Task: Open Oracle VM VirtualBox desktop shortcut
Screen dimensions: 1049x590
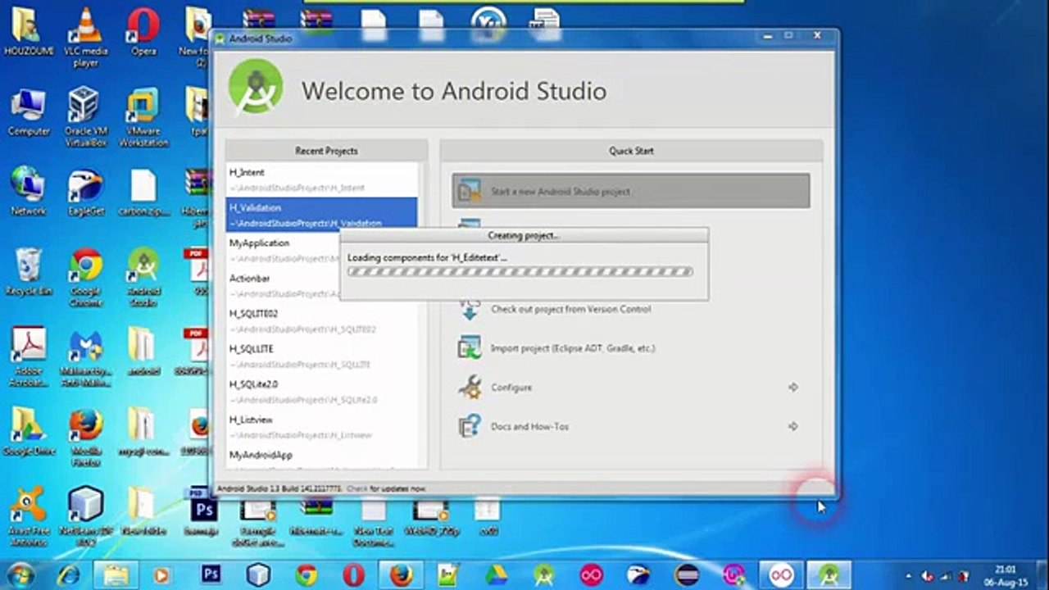Action: pos(85,118)
